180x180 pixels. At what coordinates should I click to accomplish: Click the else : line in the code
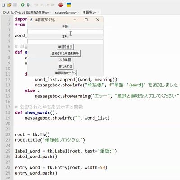tap(32, 90)
